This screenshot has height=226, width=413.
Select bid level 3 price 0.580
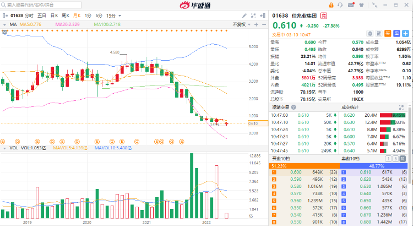click(x=296, y=186)
